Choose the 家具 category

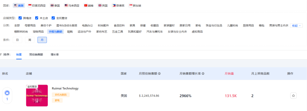tap(132, 25)
